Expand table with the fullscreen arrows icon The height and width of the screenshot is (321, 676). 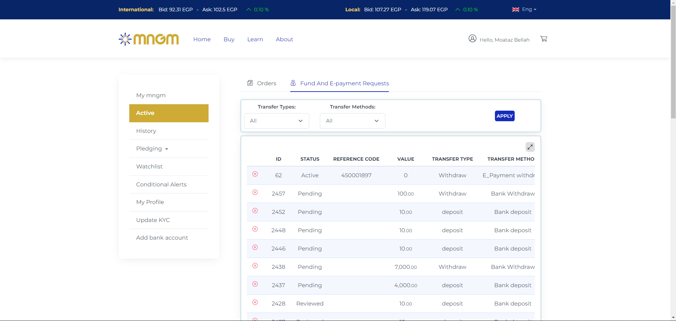tap(530, 147)
